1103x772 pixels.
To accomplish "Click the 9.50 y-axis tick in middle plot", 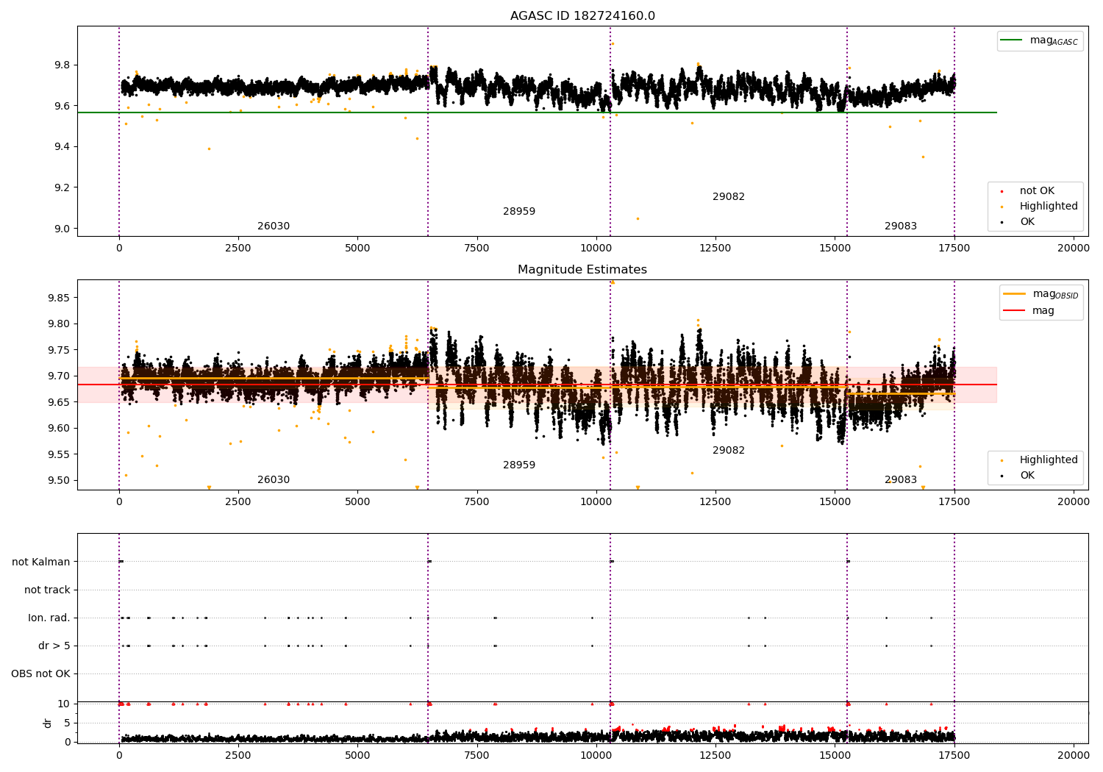I will click(60, 480).
